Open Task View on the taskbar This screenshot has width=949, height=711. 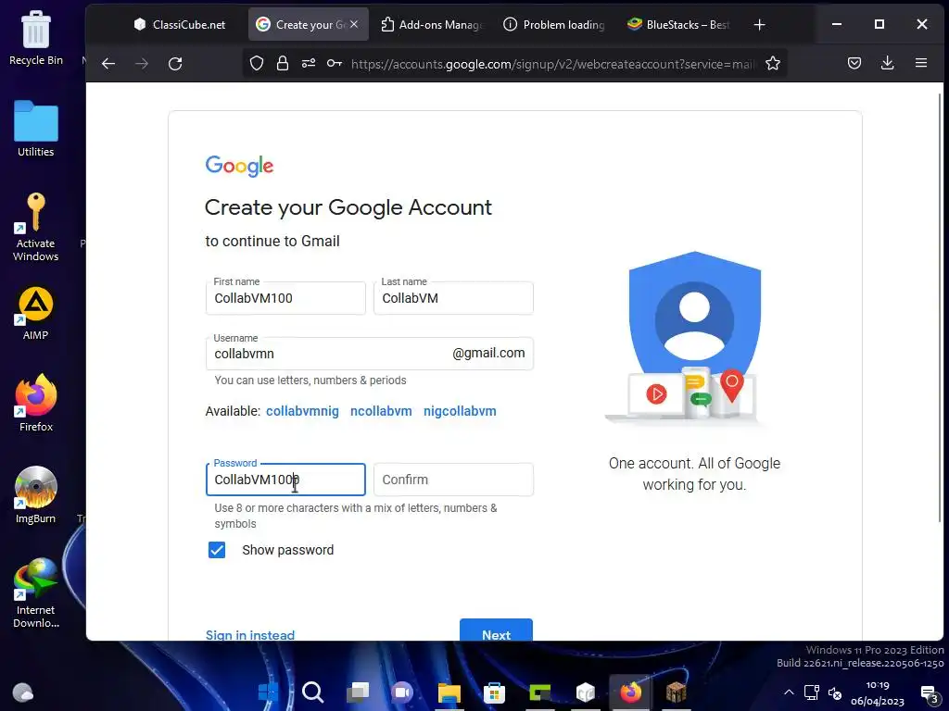358,692
